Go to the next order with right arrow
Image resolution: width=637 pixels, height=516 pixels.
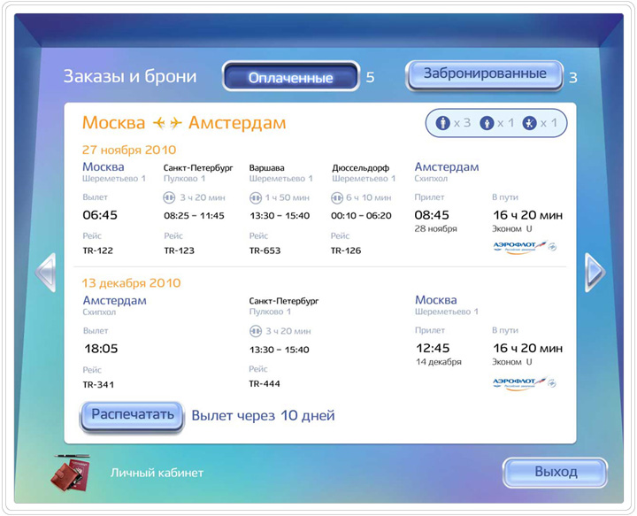click(x=595, y=271)
